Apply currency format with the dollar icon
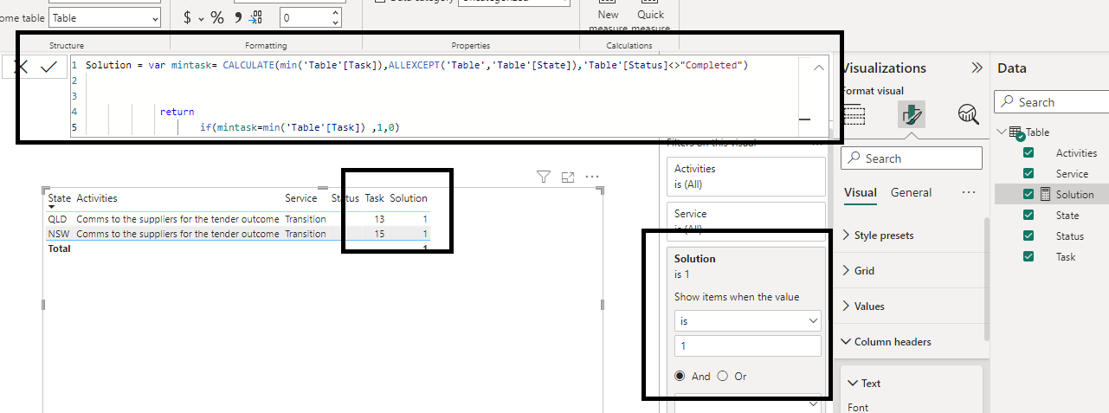The image size is (1109, 413). point(188,17)
